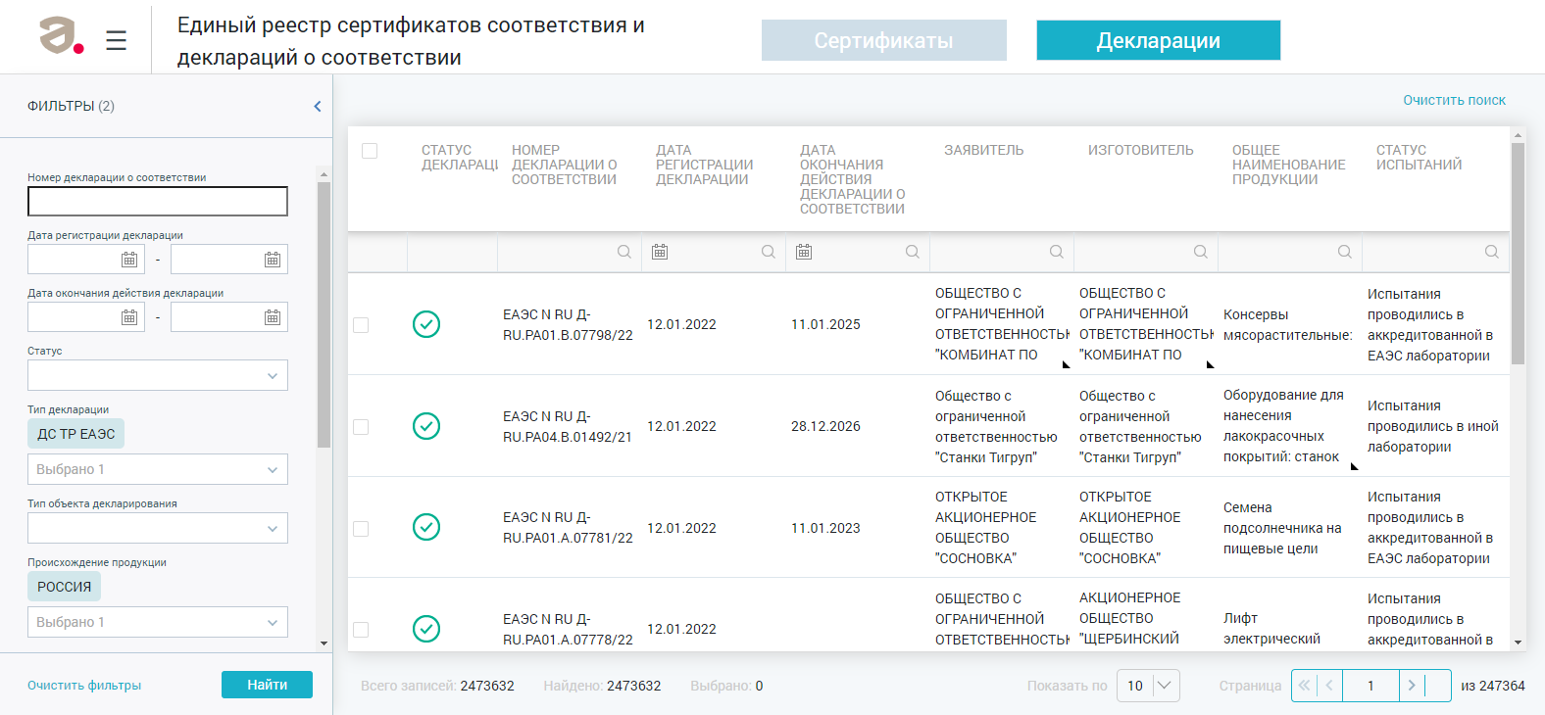Expand truncated manufacturer text in first row
The image size is (1545, 715).
[x=1211, y=364]
